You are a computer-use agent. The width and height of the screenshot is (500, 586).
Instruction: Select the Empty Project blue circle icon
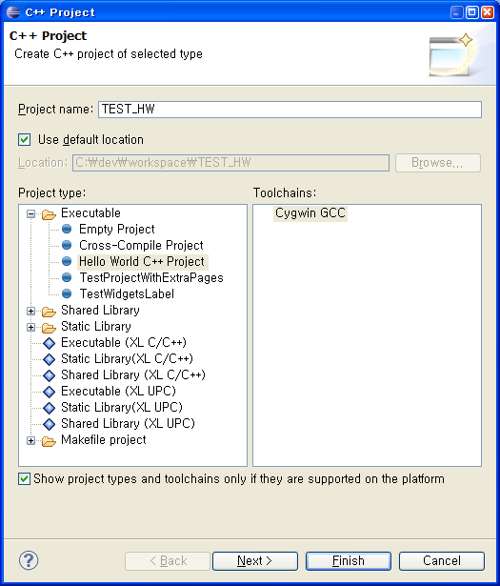tap(67, 229)
